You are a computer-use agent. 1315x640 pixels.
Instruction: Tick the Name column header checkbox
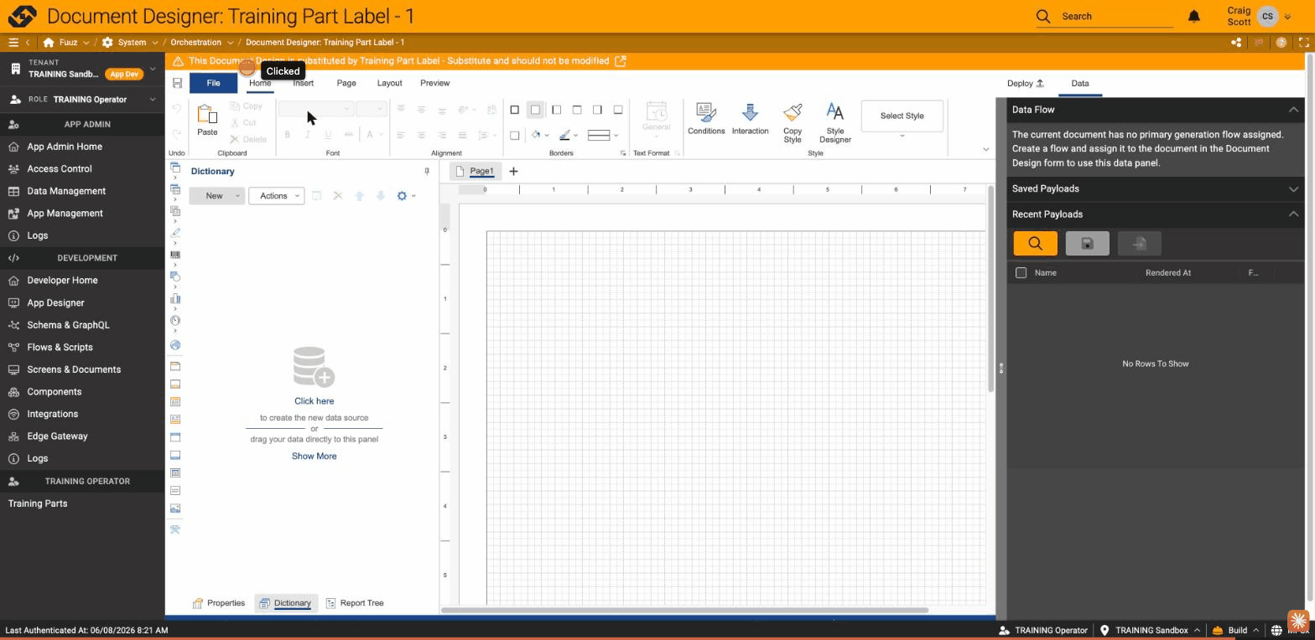coord(1021,273)
